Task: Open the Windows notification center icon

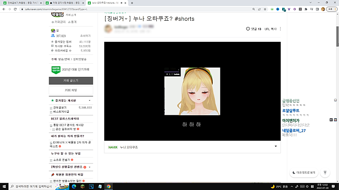Action: 333,186
